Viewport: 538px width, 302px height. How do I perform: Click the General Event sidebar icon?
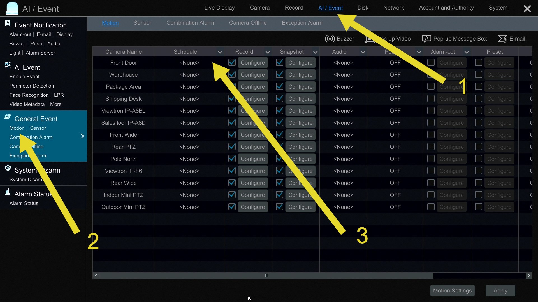8,117
